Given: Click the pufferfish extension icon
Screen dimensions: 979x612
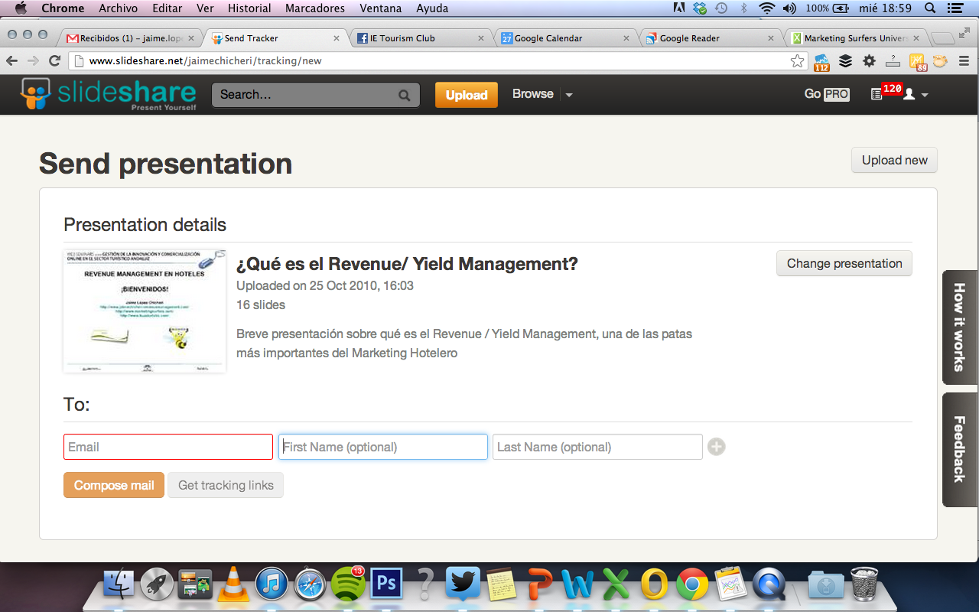Looking at the screenshot, I should 940,60.
